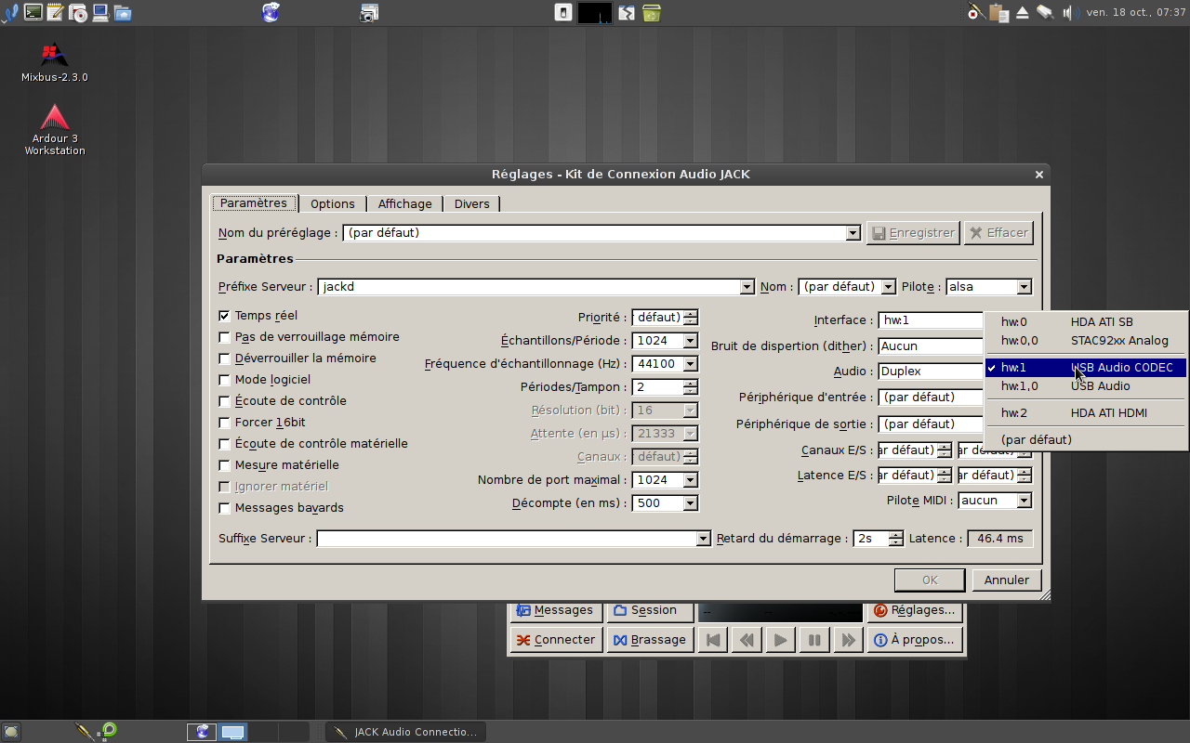This screenshot has height=743, width=1190.
Task: Launch Ardour 3 Workstation desktop icon
Action: click(x=54, y=119)
